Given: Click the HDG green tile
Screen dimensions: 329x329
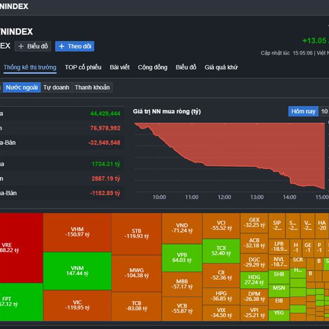Looking at the screenshot, I should coord(254,280).
